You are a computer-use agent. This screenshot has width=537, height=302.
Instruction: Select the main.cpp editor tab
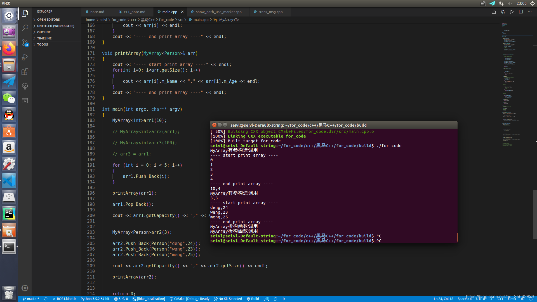[169, 12]
